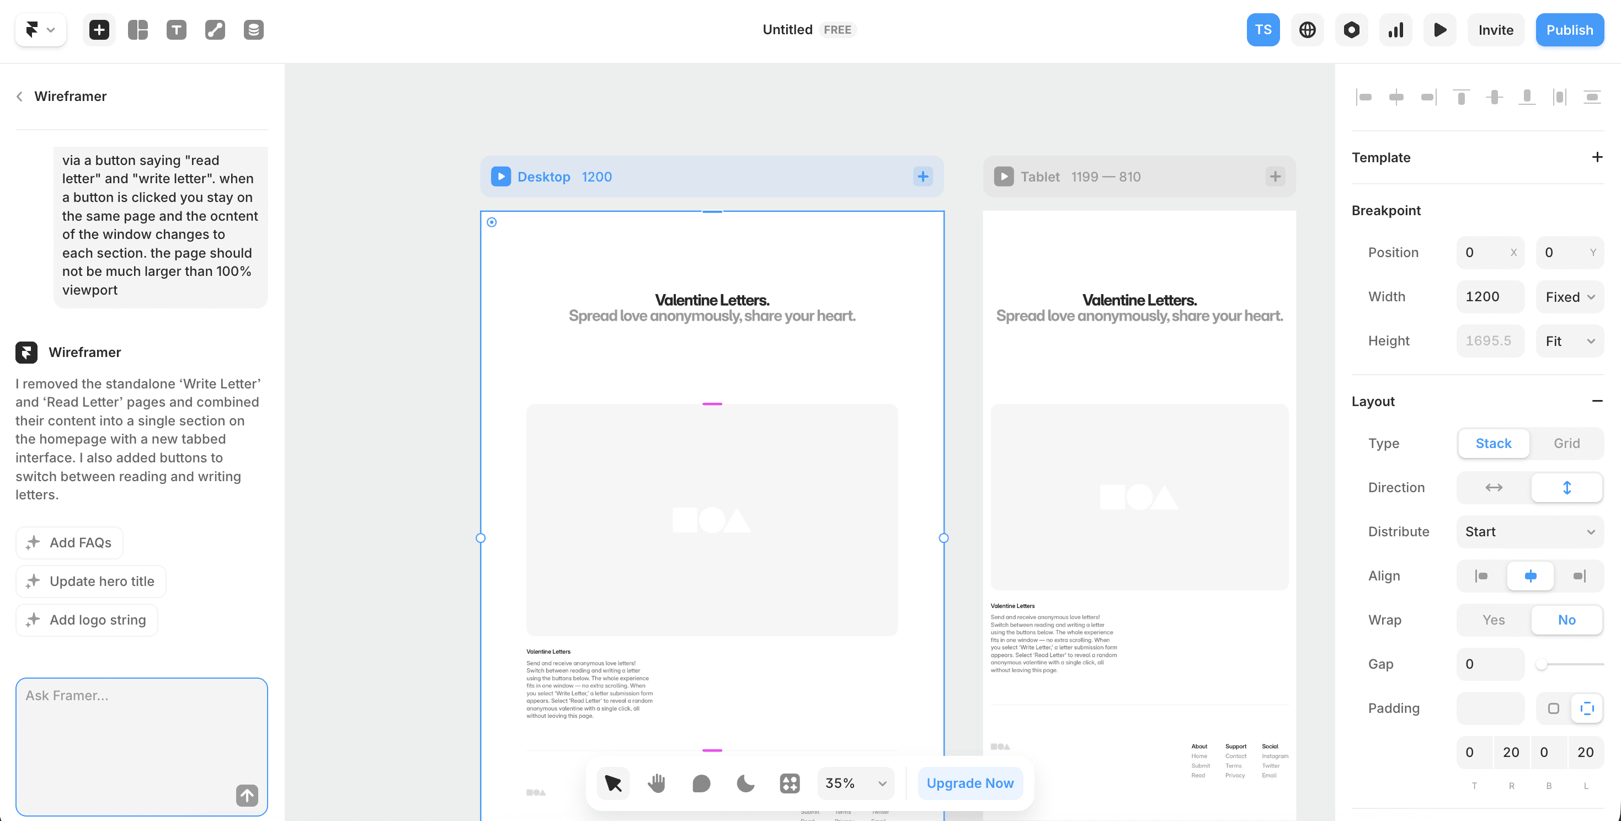Open the Layout grid tool icon

pos(138,30)
